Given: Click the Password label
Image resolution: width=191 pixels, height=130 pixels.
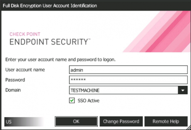Looking at the screenshot, I should click(x=15, y=80).
